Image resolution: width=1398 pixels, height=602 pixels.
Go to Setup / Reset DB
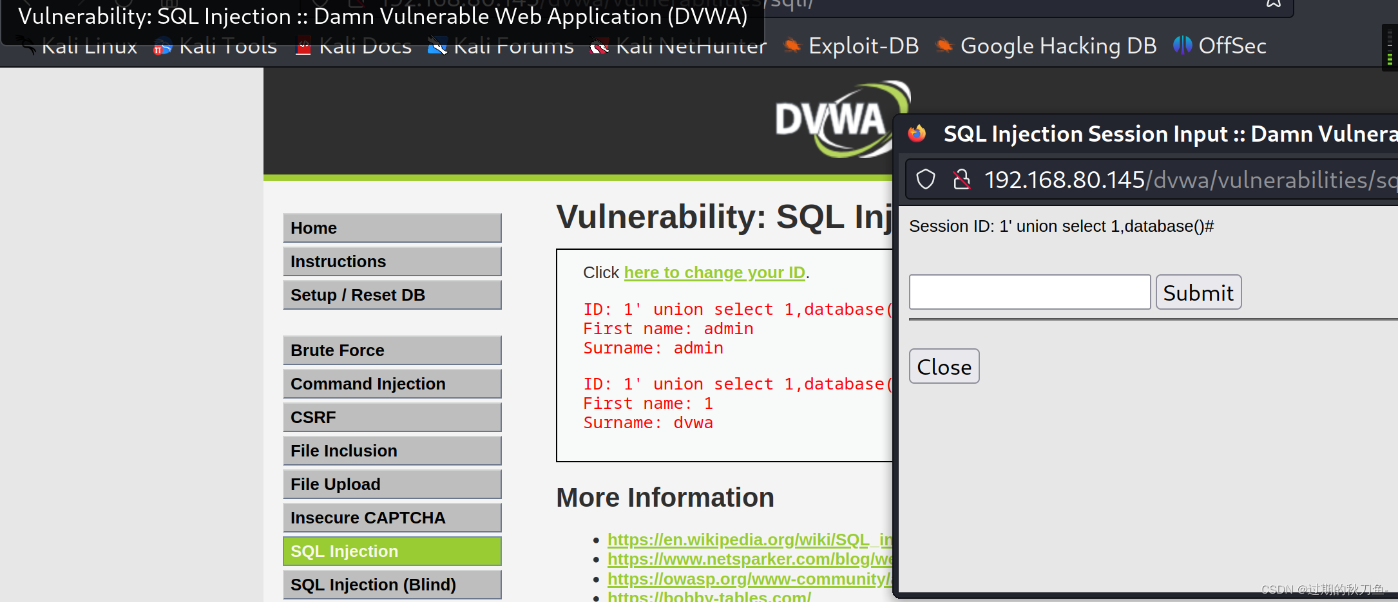[x=392, y=295]
